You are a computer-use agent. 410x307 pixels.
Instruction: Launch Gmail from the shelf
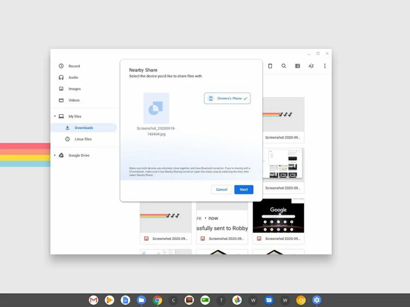click(94, 300)
